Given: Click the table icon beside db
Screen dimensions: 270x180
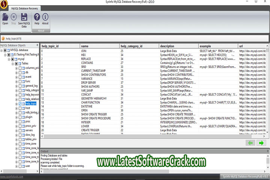Looking at the screenshot, I should [23, 72].
